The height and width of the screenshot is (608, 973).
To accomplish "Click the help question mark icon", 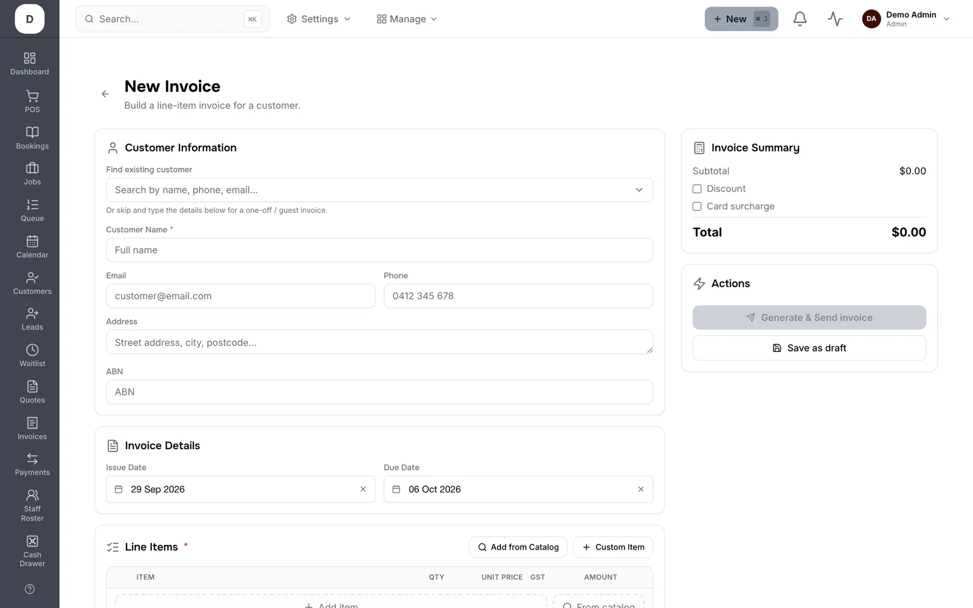I will point(30,589).
